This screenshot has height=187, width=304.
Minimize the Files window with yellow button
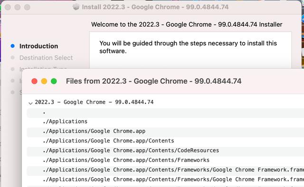(44, 81)
